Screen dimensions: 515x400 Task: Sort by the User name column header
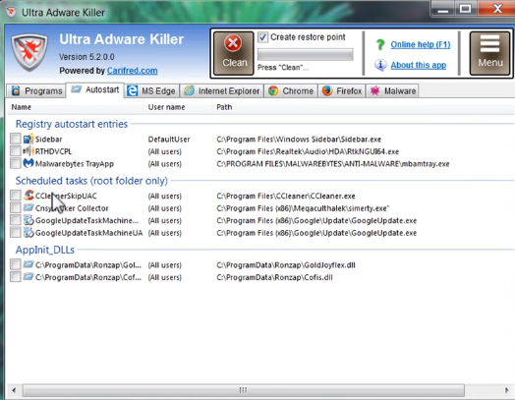click(x=178, y=107)
